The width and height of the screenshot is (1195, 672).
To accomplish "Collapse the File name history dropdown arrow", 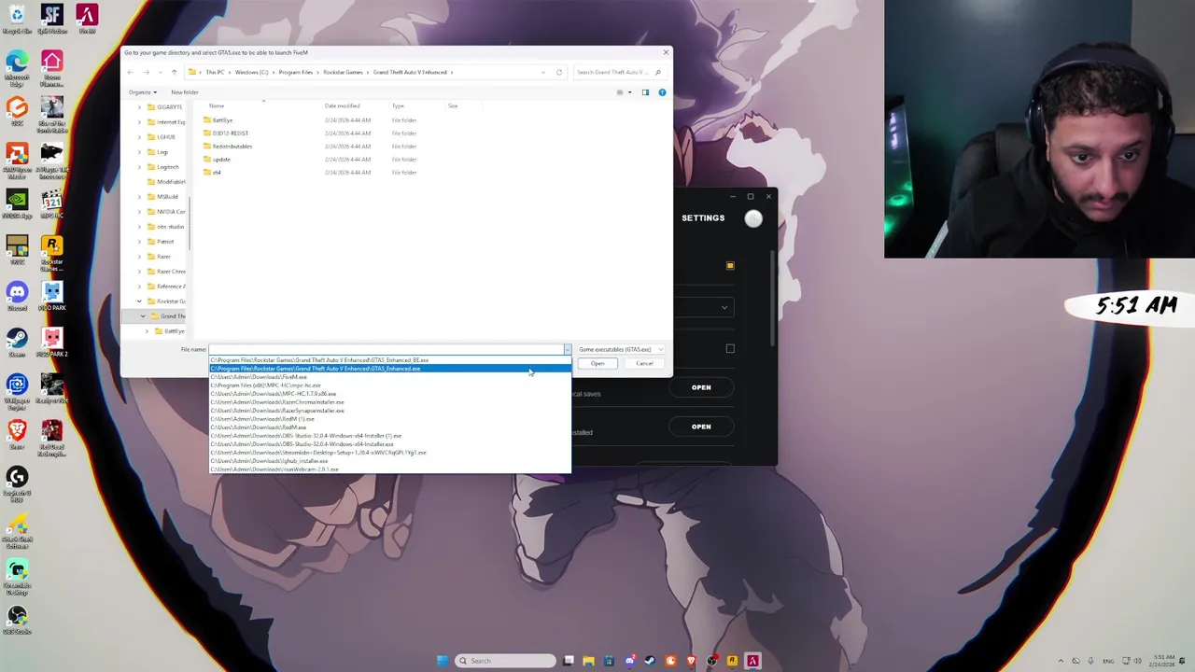I will point(567,349).
